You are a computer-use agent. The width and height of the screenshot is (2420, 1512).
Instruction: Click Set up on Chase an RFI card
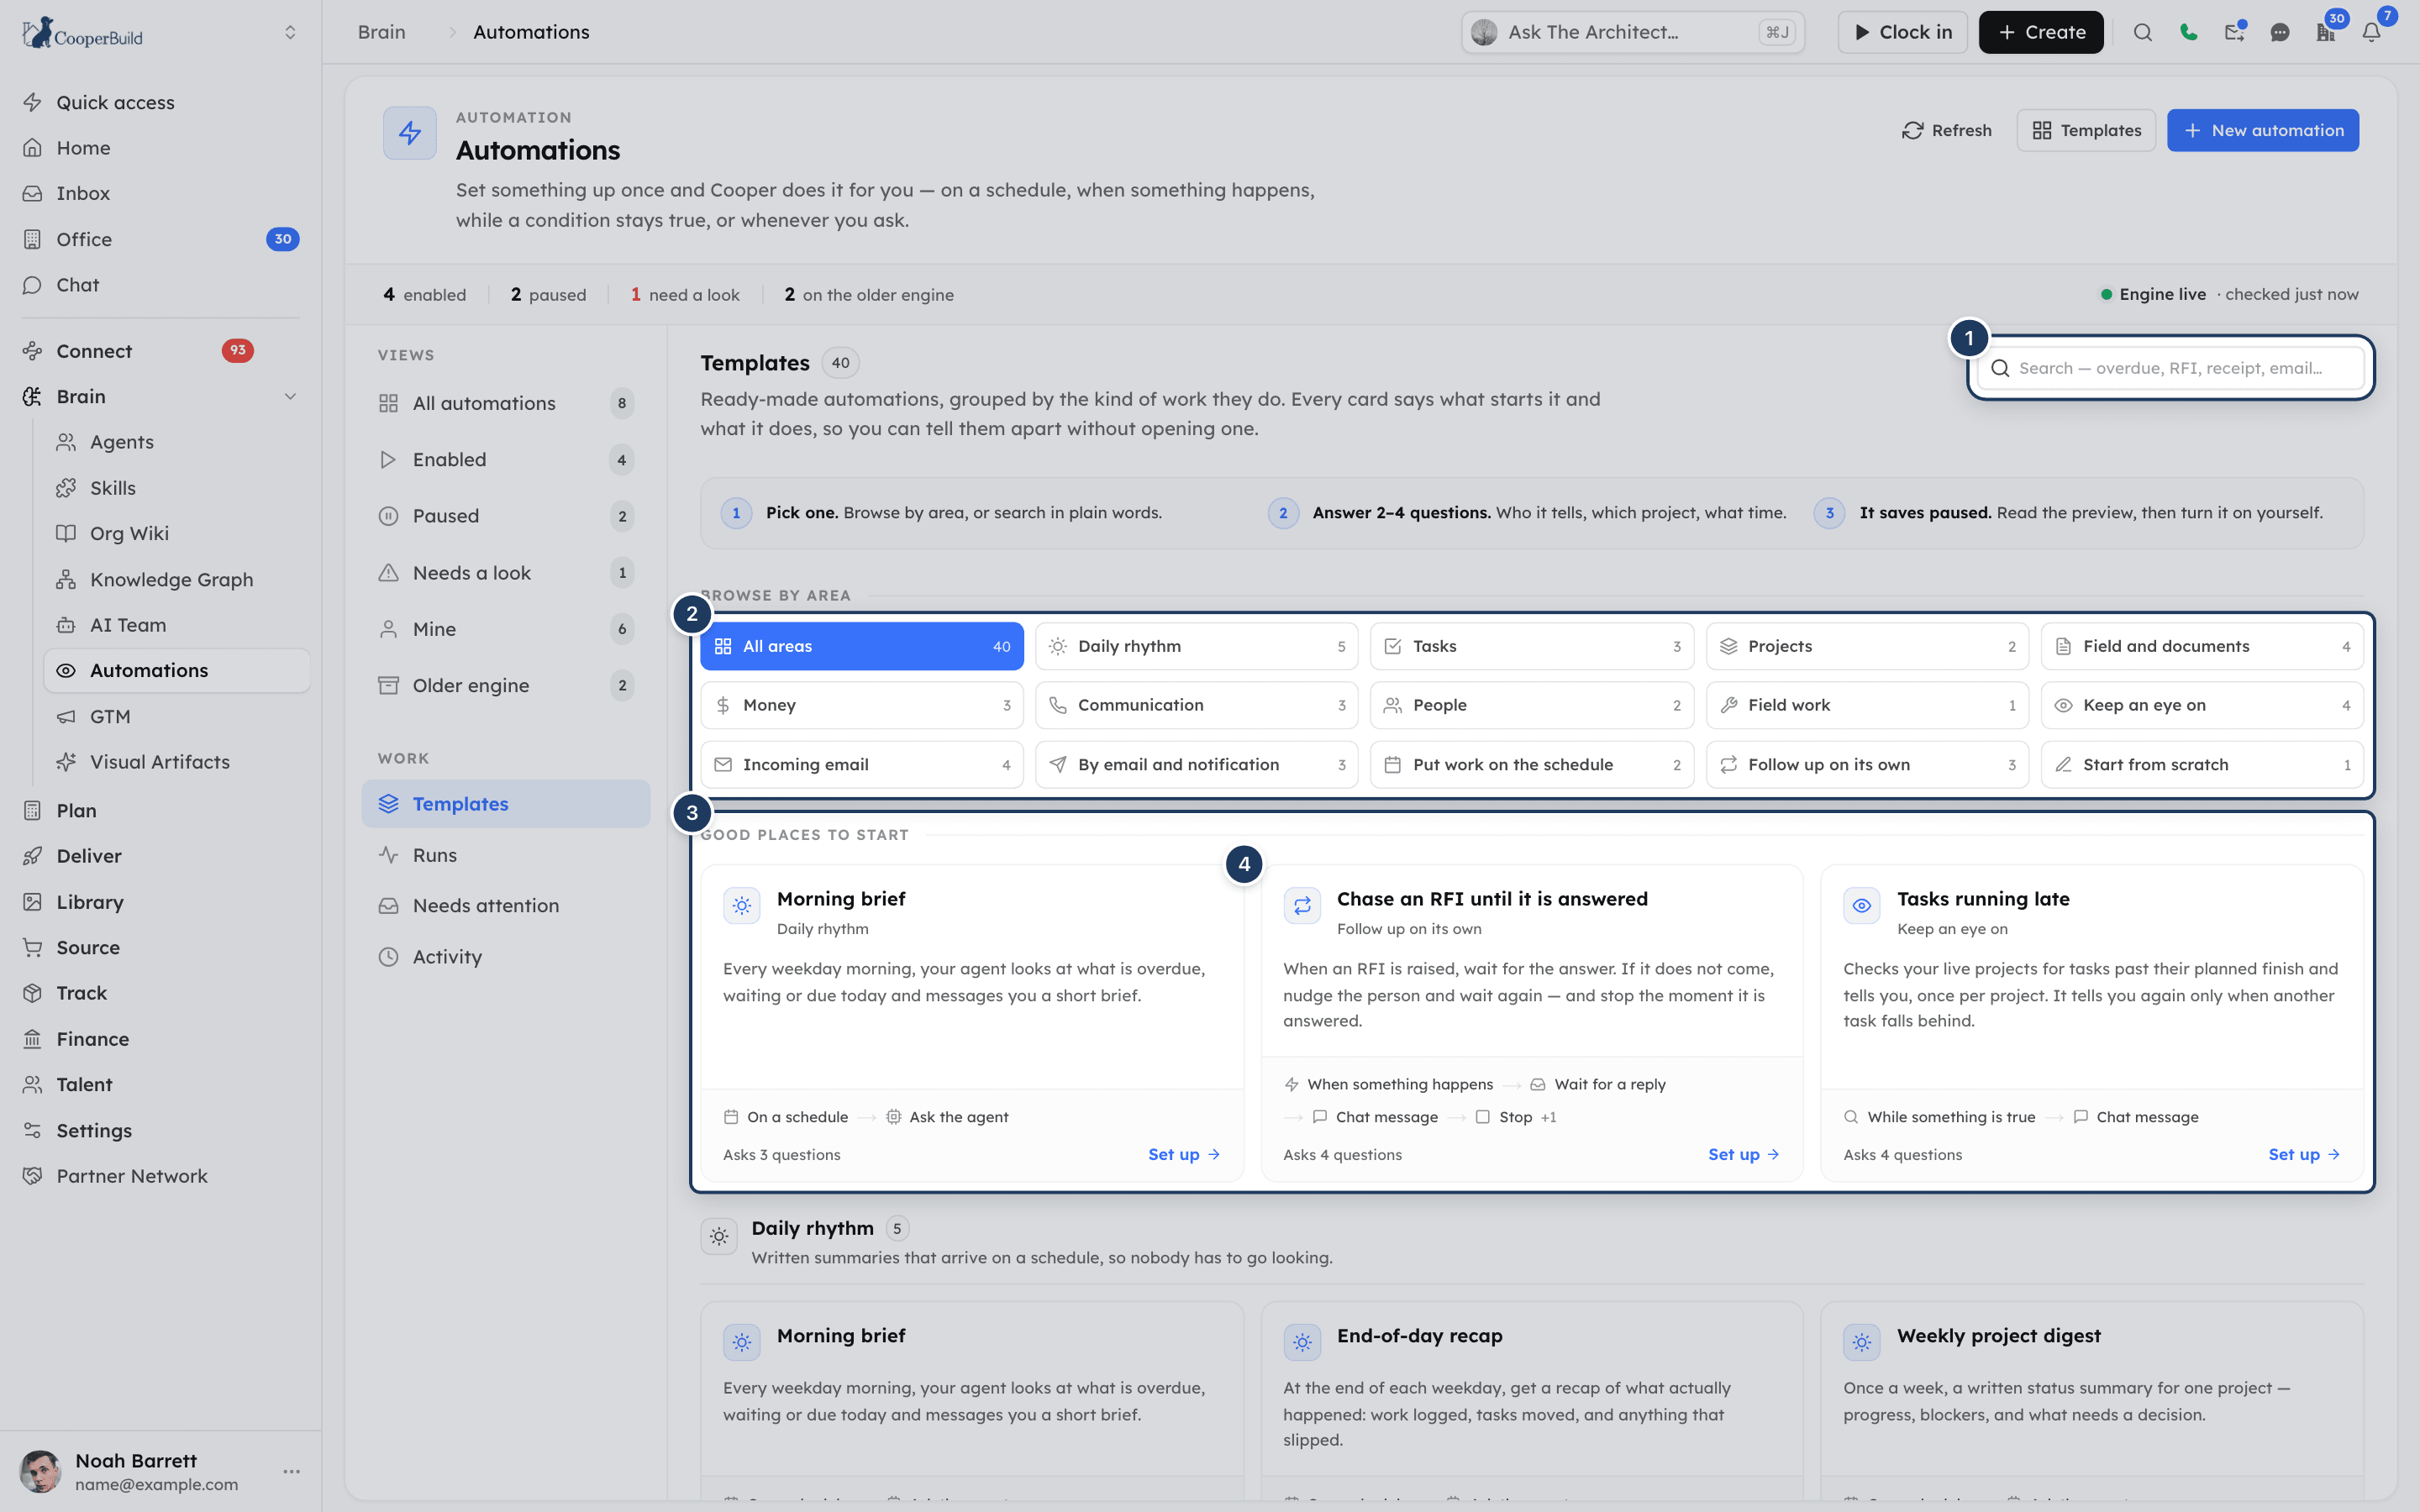click(x=1744, y=1154)
